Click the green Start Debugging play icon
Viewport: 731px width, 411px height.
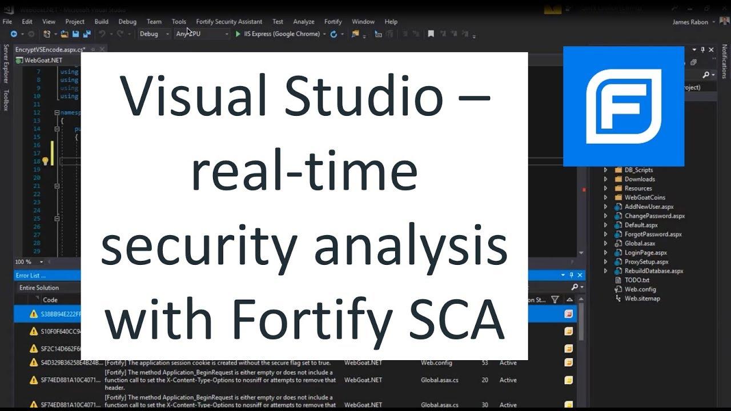238,34
